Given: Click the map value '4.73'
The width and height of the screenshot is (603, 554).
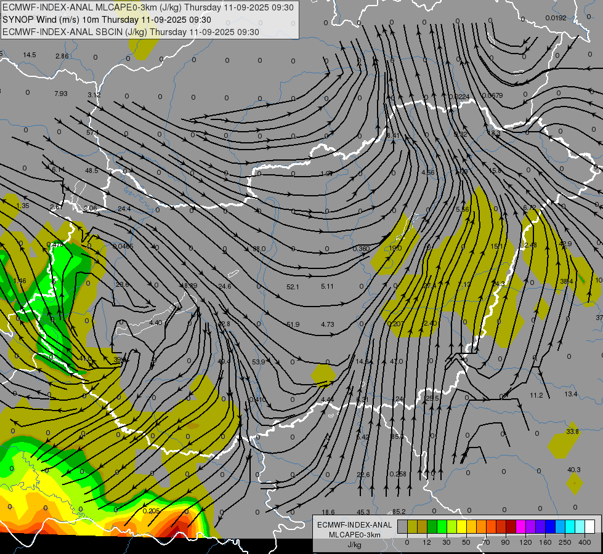Looking at the screenshot, I should click(x=328, y=324).
